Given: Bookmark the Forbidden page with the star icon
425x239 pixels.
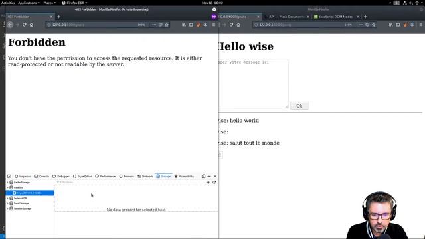Looking at the screenshot, I should coord(167,25).
